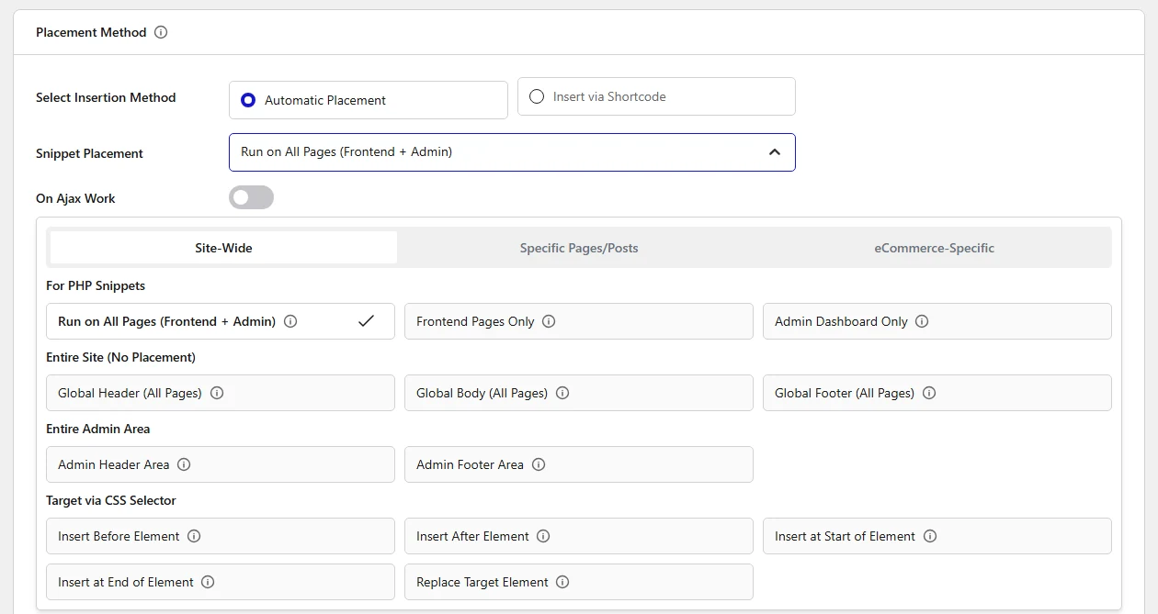Choose Global Body (All Pages) option

pos(579,393)
